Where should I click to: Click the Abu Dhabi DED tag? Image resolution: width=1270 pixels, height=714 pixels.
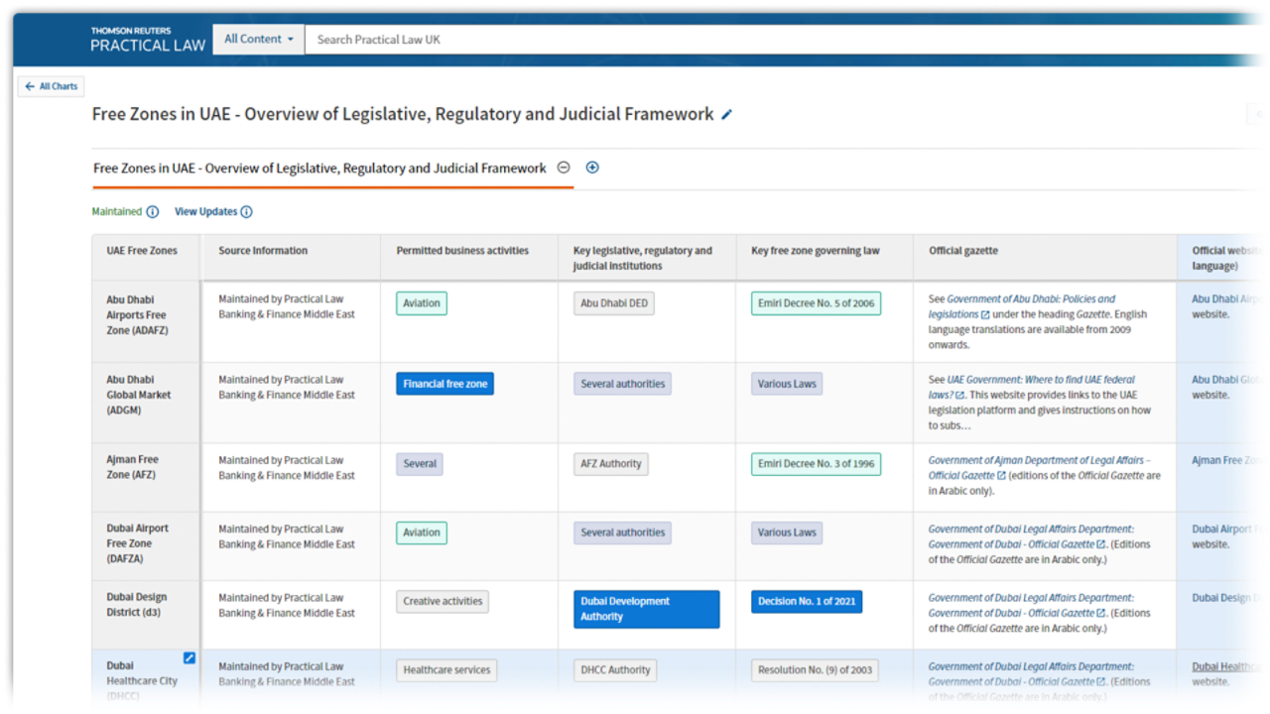coord(615,303)
